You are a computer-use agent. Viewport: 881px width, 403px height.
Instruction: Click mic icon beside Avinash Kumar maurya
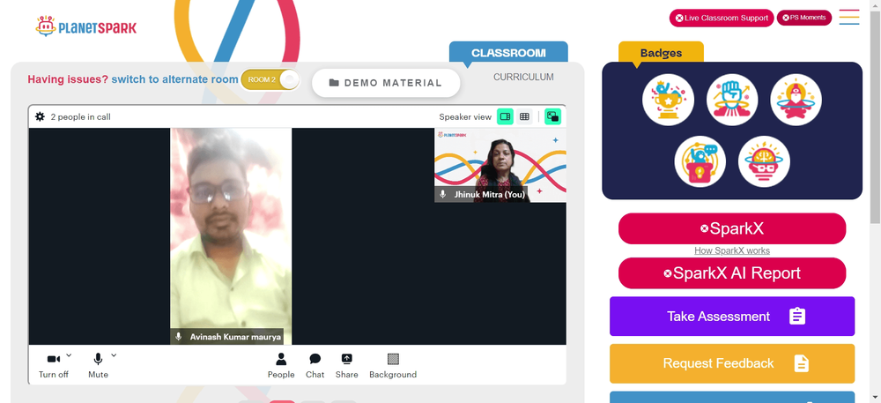coord(179,337)
